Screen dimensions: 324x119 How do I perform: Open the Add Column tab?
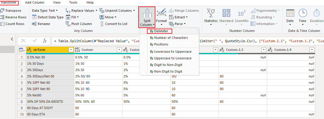[35, 2]
